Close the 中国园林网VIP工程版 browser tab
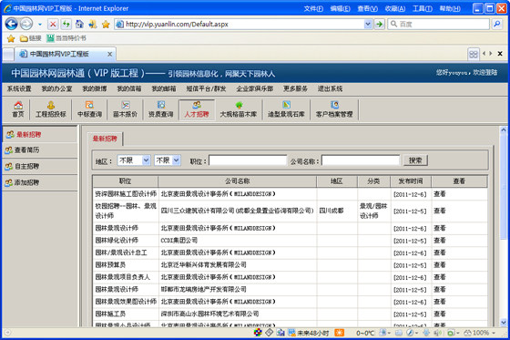 pos(110,54)
